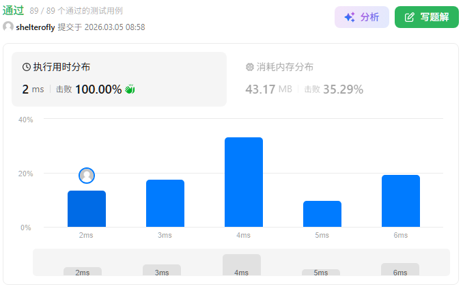Click the user avatar next to shelterofly
Screen dimensions: 463x289
point(8,27)
